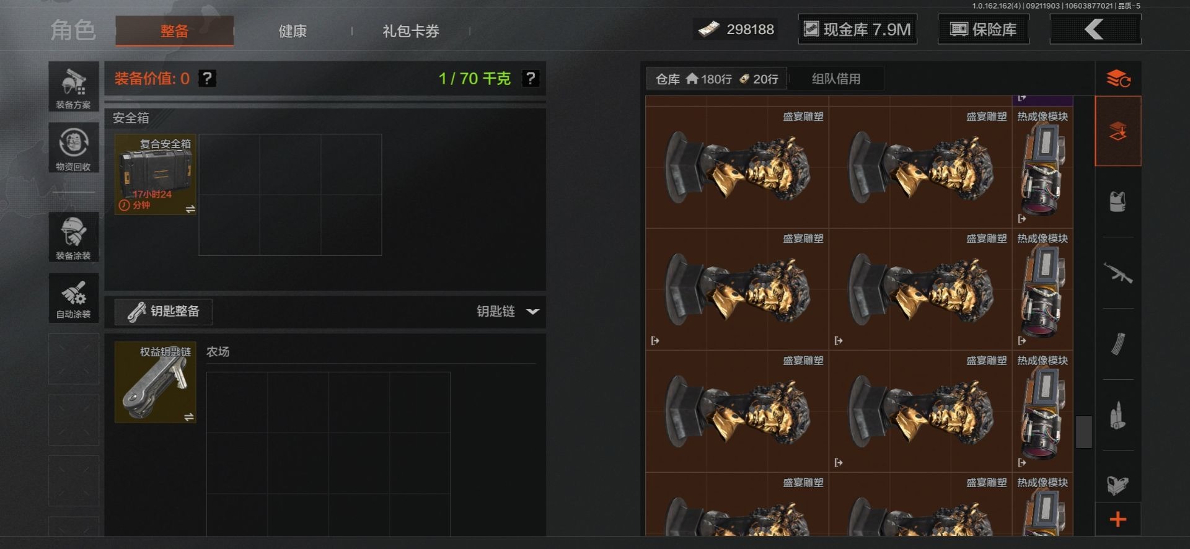Filter warehouse by magazine icon
The height and width of the screenshot is (549, 1190).
[1117, 344]
